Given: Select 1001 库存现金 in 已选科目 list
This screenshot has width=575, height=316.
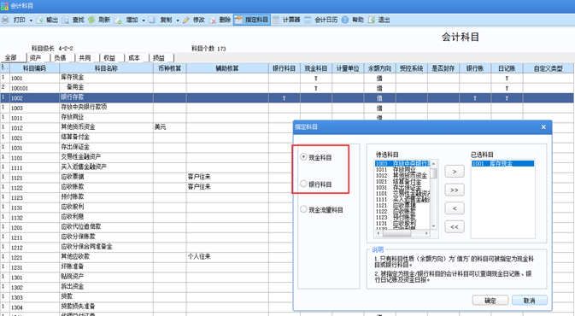Looking at the screenshot, I should pyautogui.click(x=502, y=163).
